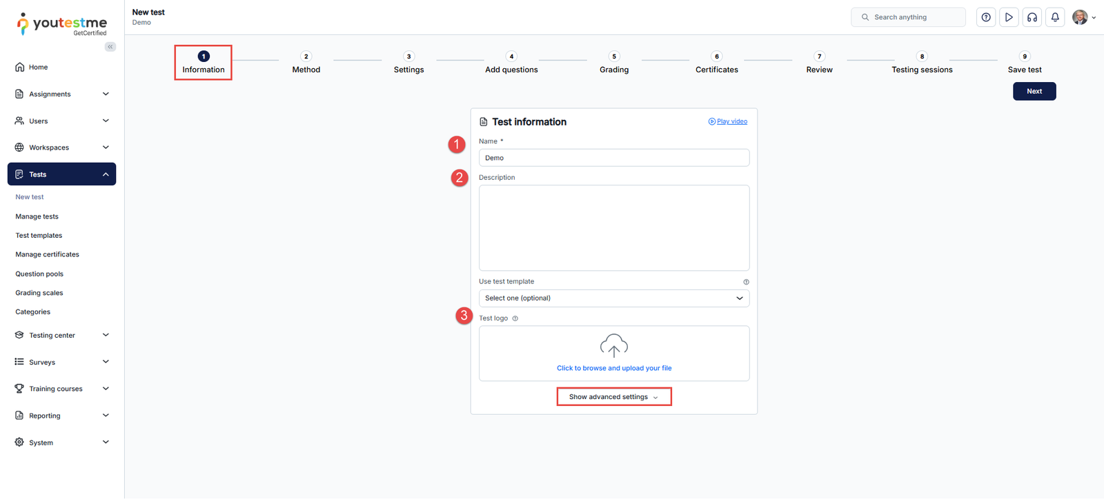Click the Play video link
Viewport: 1104px width, 499px height.
pyautogui.click(x=731, y=121)
